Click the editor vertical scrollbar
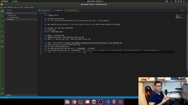The width and height of the screenshot is (188, 105). tap(187, 42)
